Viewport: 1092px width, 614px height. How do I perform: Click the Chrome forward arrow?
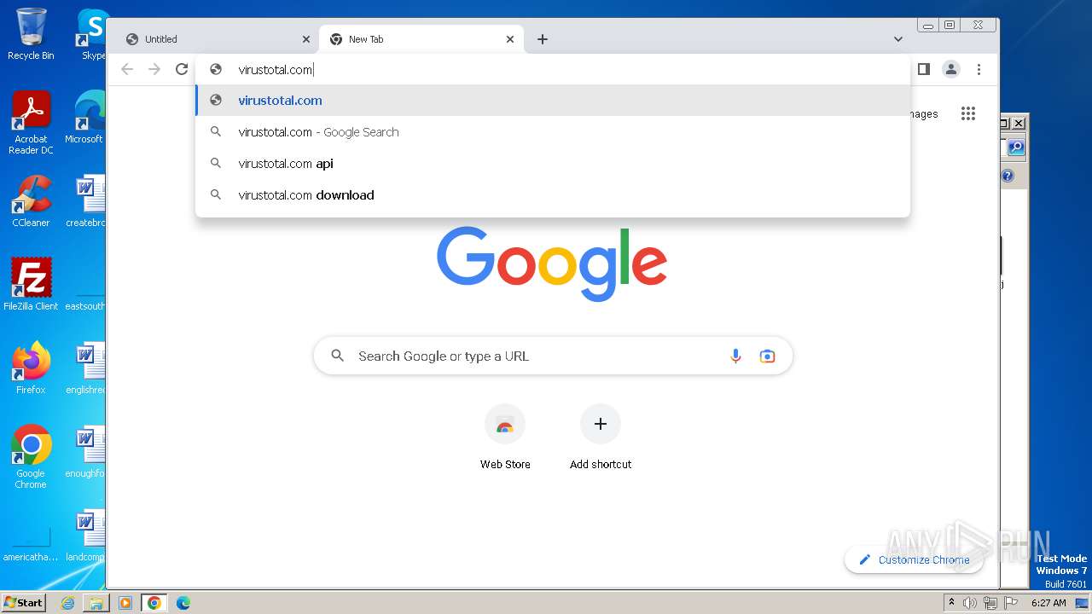[154, 69]
